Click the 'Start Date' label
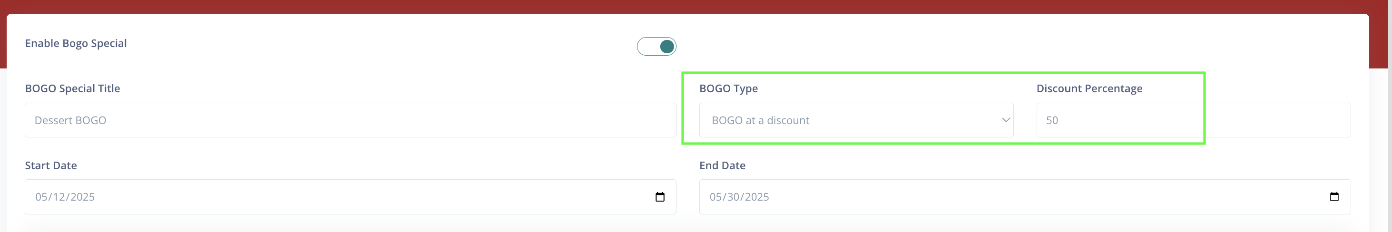Viewport: 1392px width, 232px height. point(51,165)
